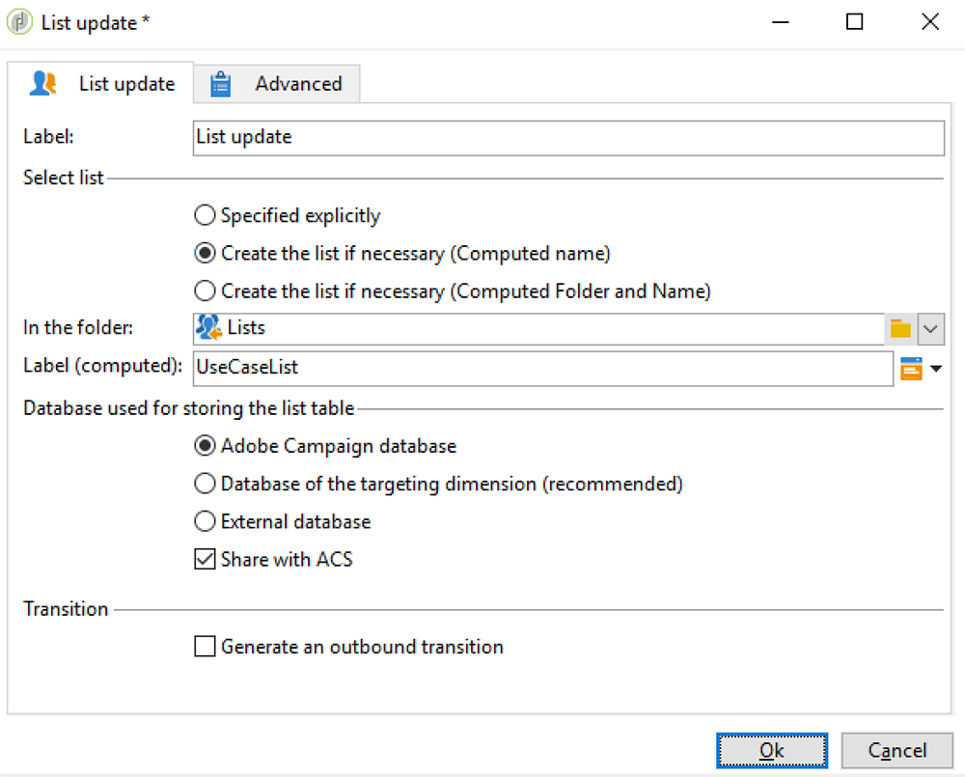Expand the In the folder dropdown arrow

coord(930,329)
